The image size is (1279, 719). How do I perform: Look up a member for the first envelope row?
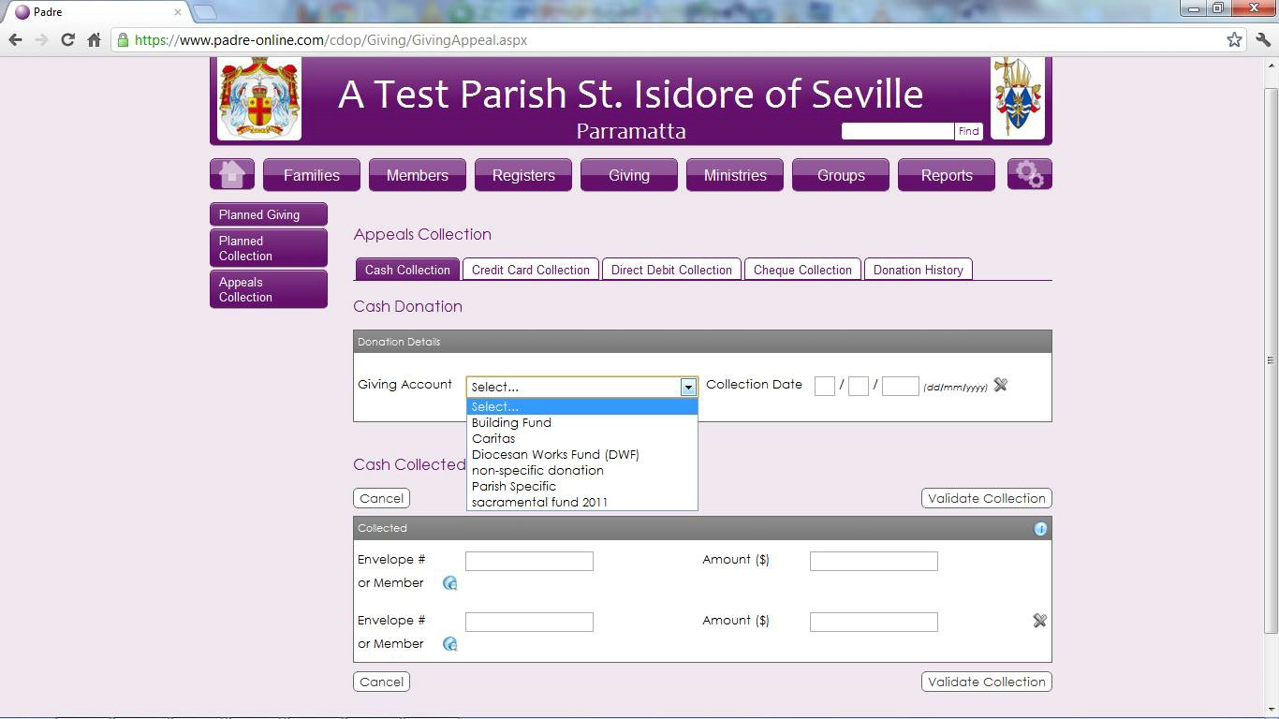(x=449, y=583)
